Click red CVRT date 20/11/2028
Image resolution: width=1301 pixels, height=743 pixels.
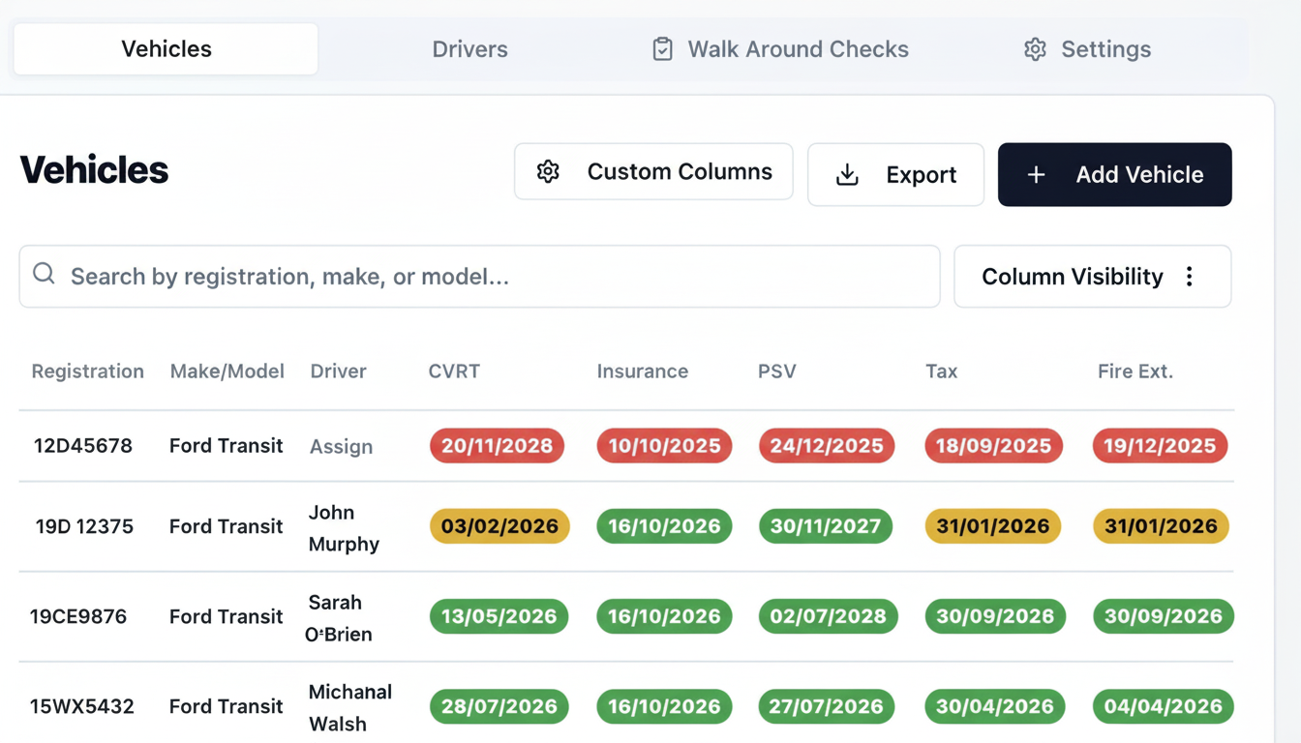pyautogui.click(x=497, y=446)
